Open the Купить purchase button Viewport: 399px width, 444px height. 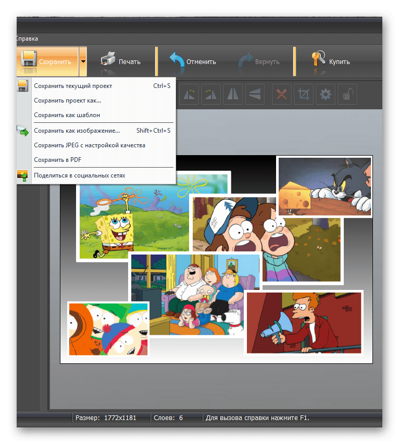coord(331,61)
